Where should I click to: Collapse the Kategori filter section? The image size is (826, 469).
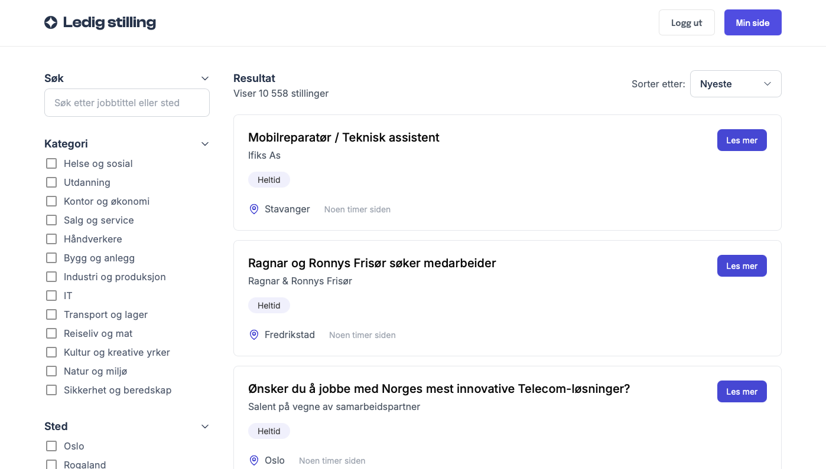click(x=205, y=144)
